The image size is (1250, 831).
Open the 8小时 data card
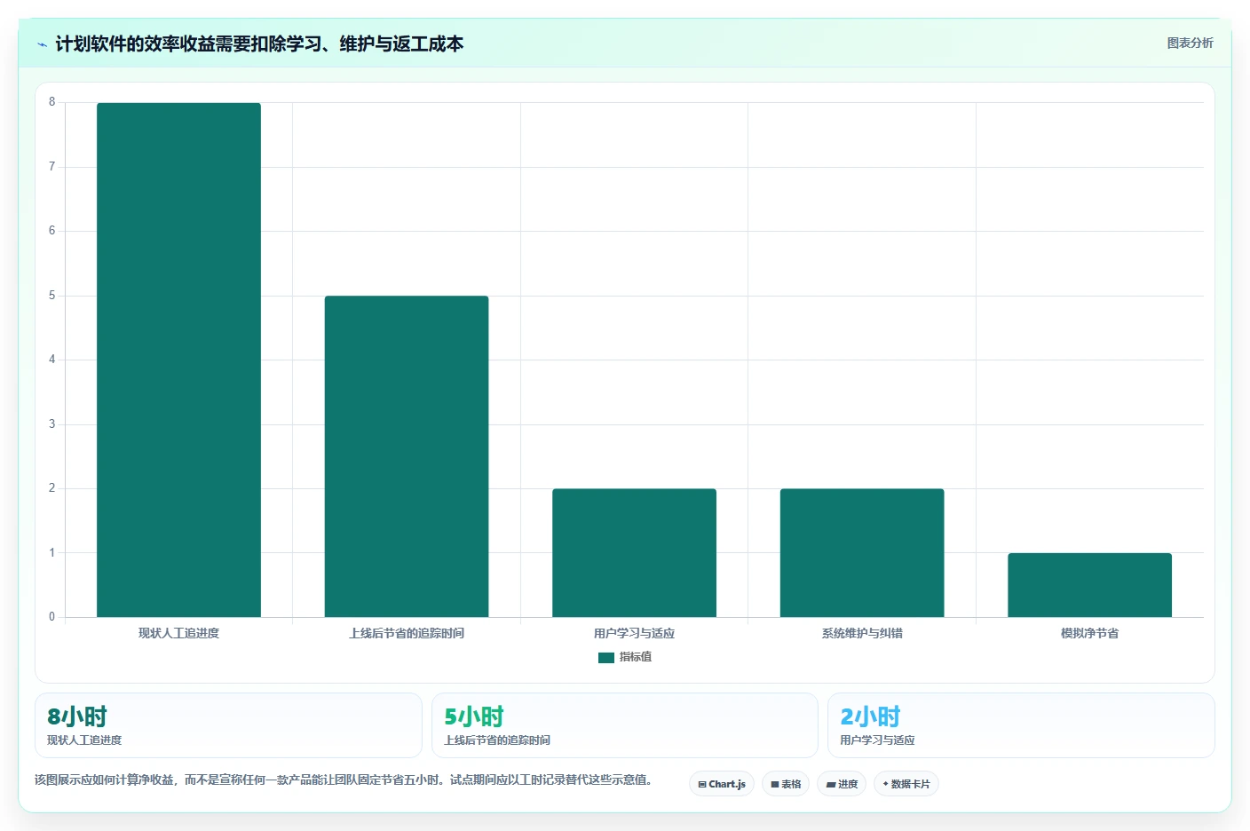coord(228,725)
